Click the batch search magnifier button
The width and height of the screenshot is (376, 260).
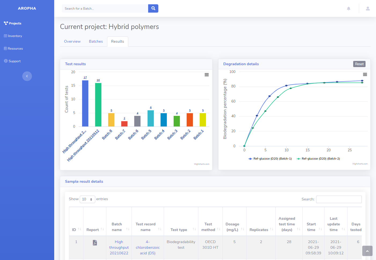pos(153,8)
